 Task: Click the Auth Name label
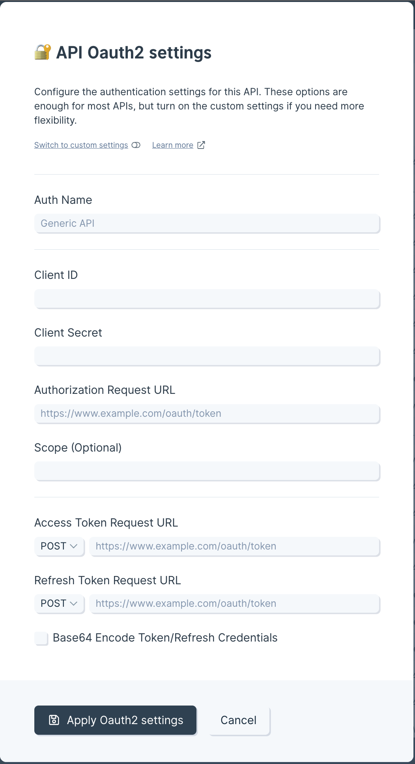(63, 200)
